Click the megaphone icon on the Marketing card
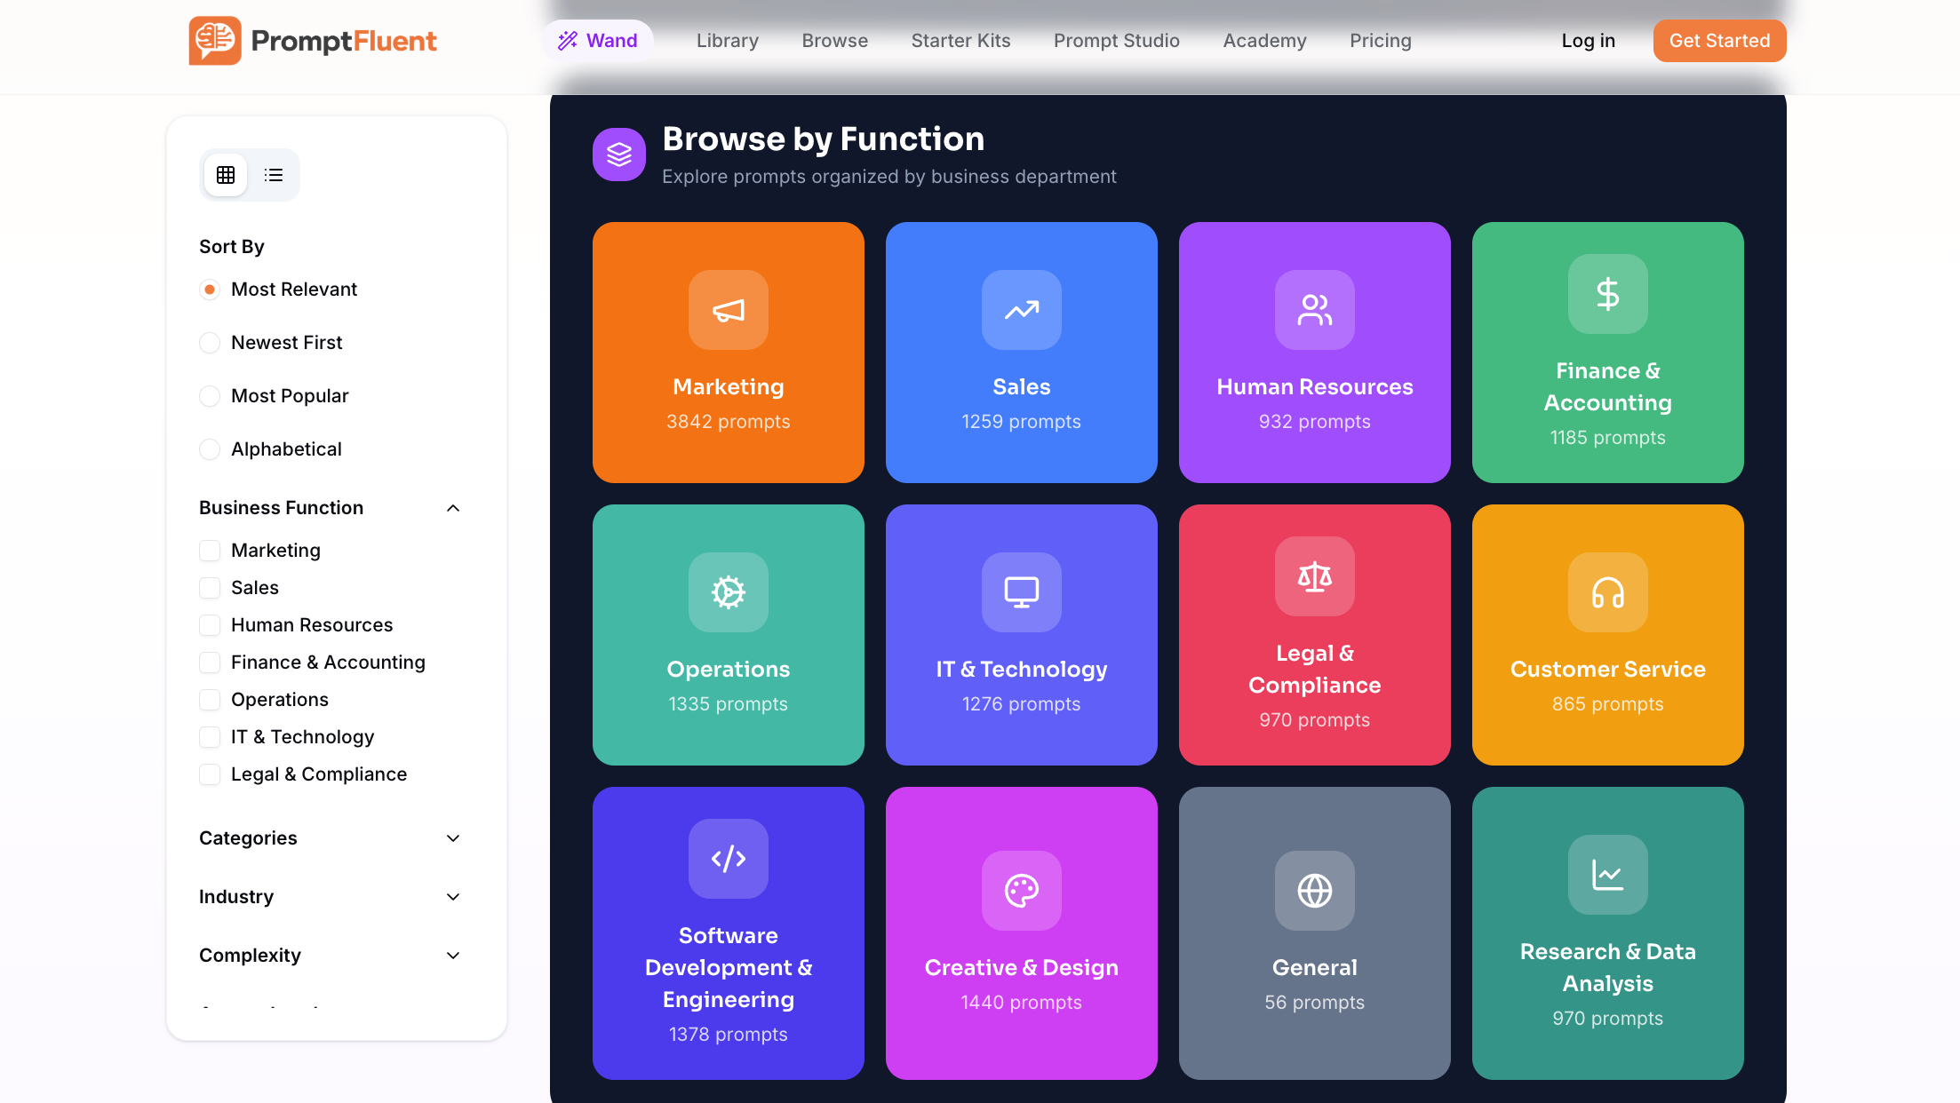 728,310
